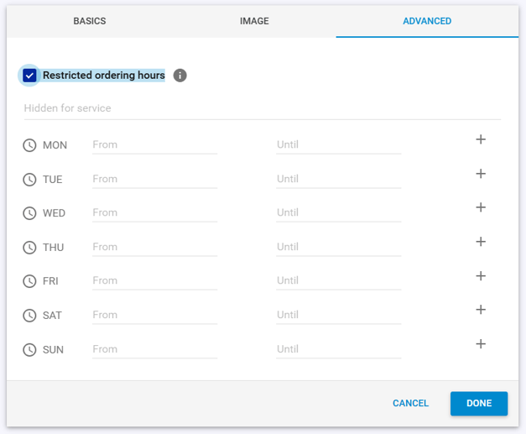Add a time slot for MON
The width and height of the screenshot is (526, 434).
[x=481, y=139]
